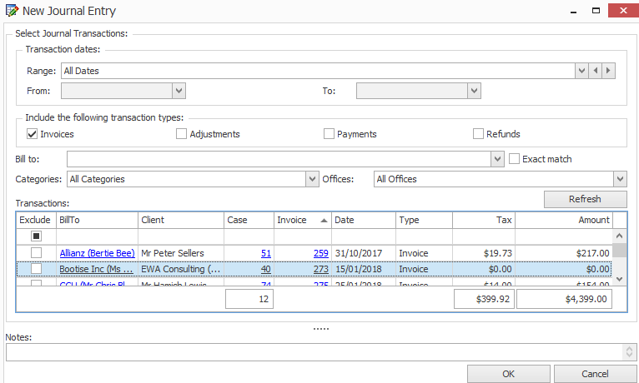This screenshot has width=639, height=383.
Task: Click the New Journal Entry title icon
Action: pyautogui.click(x=11, y=11)
